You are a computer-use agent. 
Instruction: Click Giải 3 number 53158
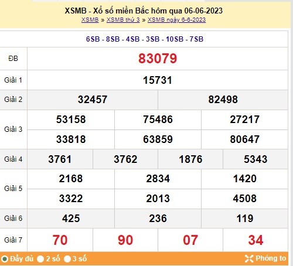coord(71,120)
